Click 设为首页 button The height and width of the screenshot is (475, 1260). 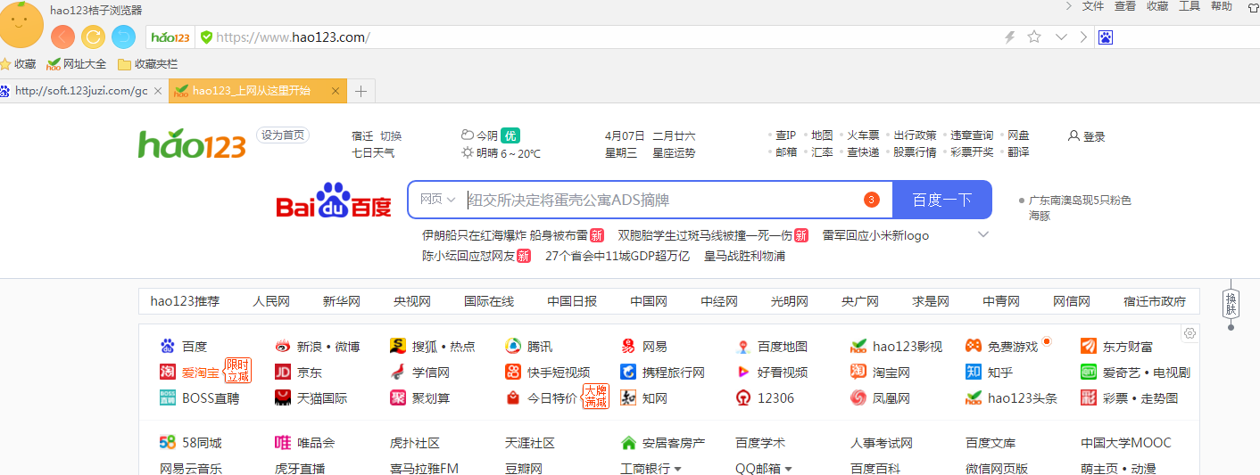[x=283, y=135]
